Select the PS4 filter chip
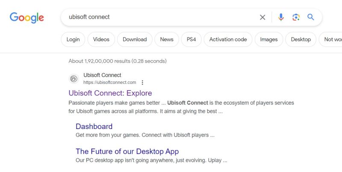This screenshot has width=342, height=172. pos(191,39)
